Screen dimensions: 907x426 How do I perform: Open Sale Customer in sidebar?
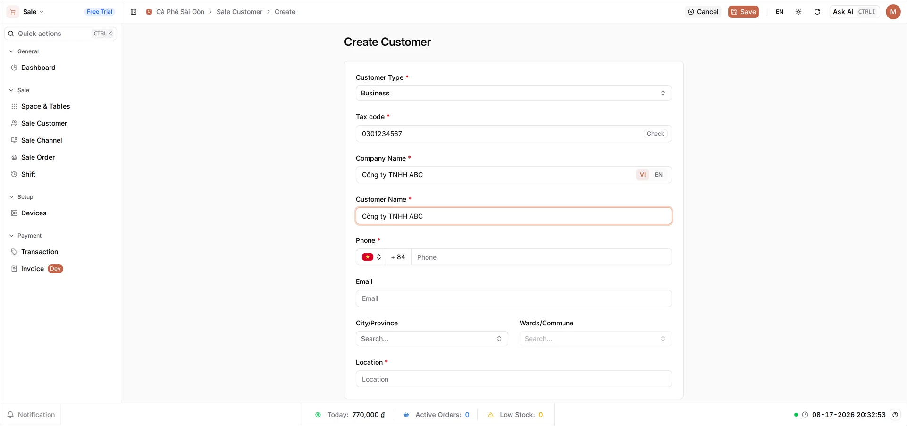point(60,123)
